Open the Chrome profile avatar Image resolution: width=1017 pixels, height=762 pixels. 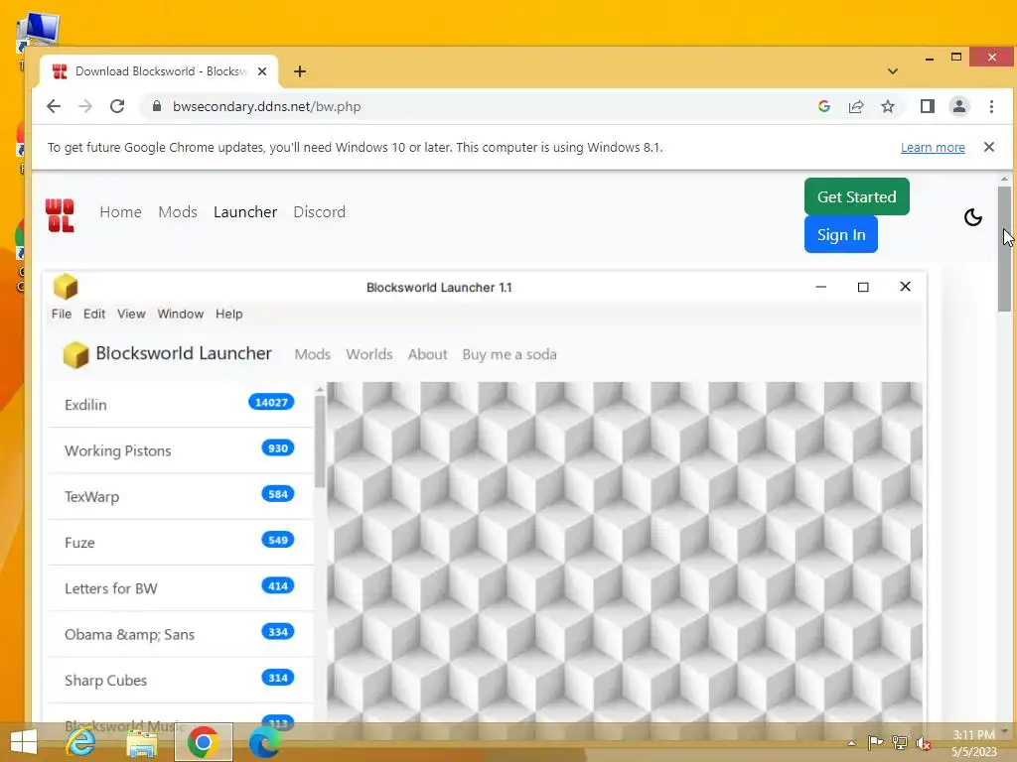[x=959, y=106]
